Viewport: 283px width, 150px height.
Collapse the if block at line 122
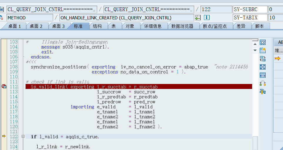[23, 136]
